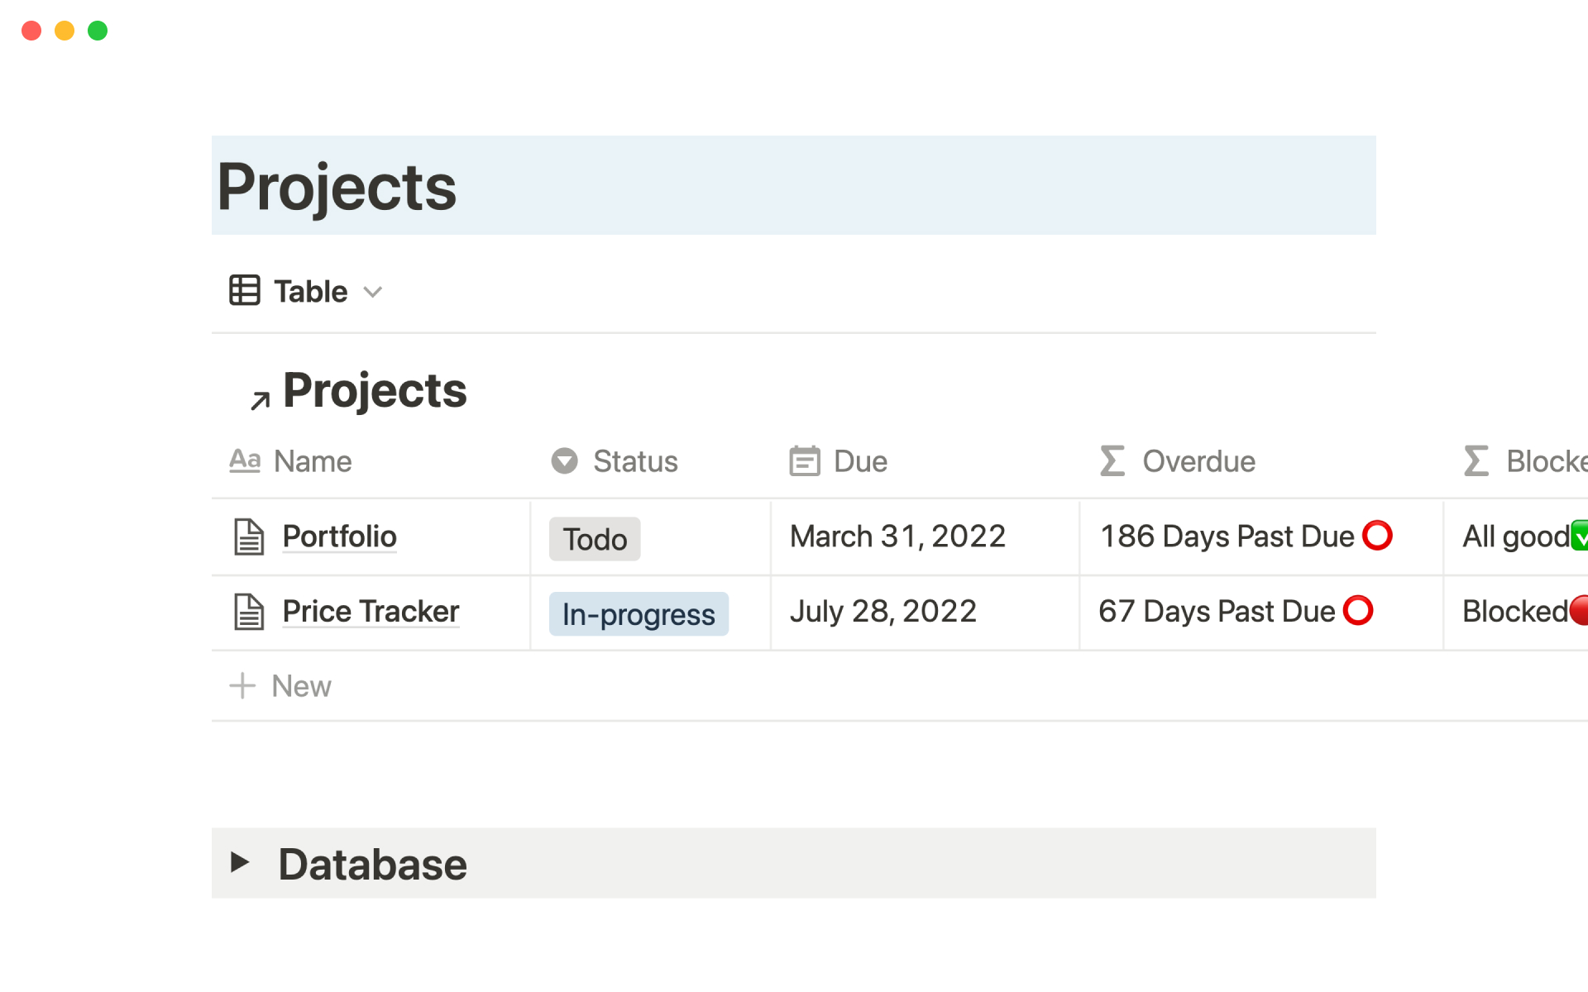Click the plus icon to add row
Viewport: 1588px width, 992px height.
242,686
